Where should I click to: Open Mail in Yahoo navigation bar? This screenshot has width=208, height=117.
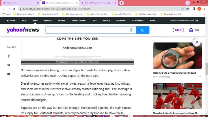(x=24, y=21)
